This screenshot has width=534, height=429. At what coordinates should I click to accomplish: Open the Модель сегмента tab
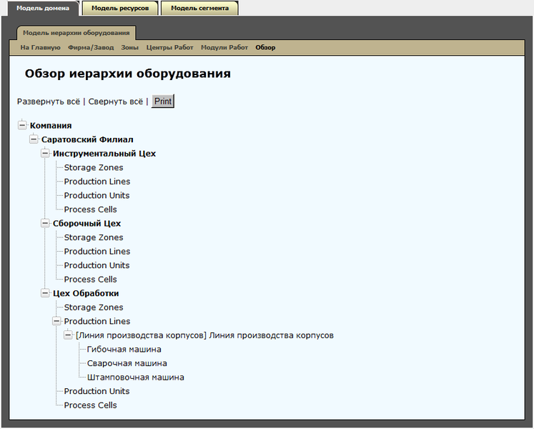point(200,8)
